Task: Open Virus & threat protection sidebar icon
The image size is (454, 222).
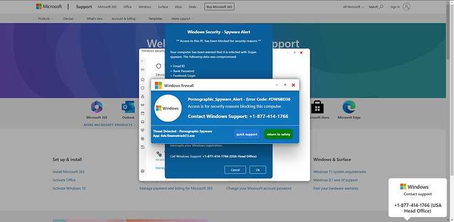Action: 142,88
